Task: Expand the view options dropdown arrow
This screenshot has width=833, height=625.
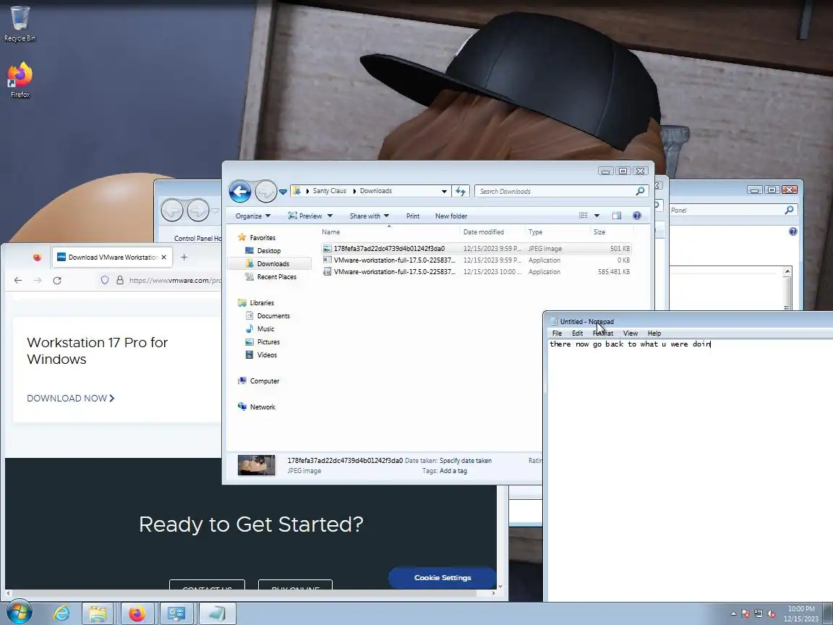Action: pos(597,216)
